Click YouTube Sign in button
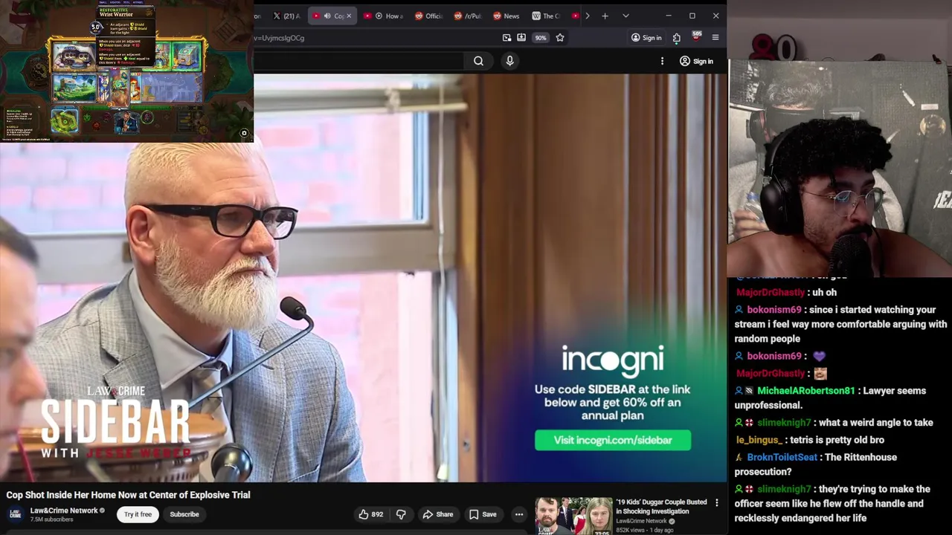The height and width of the screenshot is (535, 952). coord(696,61)
